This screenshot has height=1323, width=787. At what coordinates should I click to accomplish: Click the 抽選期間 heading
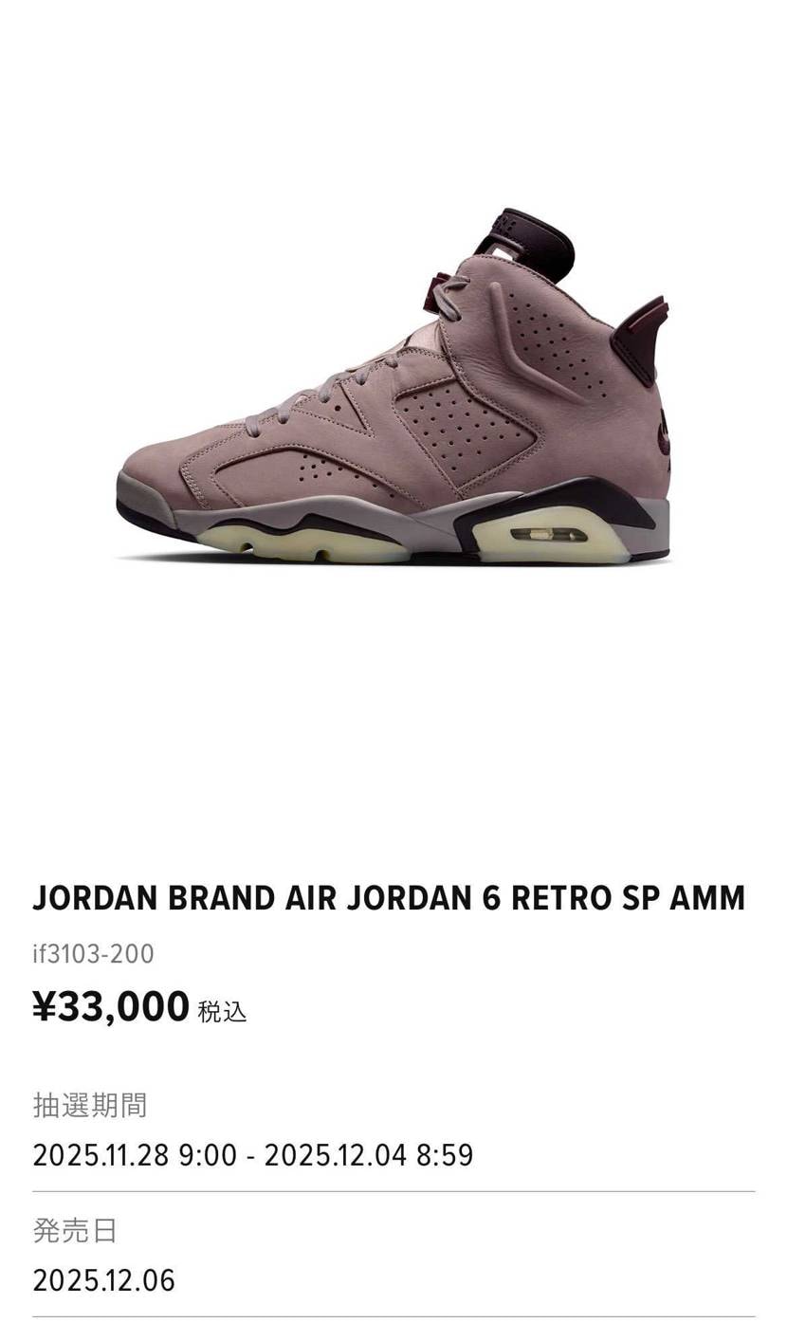[x=90, y=1105]
